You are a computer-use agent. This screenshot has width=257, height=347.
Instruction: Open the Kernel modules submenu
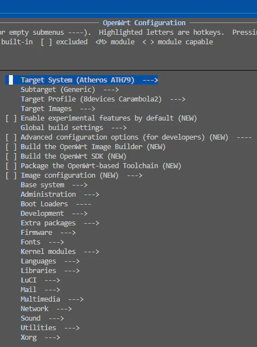60,251
